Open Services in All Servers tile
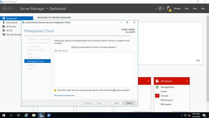This screenshot has width=209, height=118. pos(165,96)
